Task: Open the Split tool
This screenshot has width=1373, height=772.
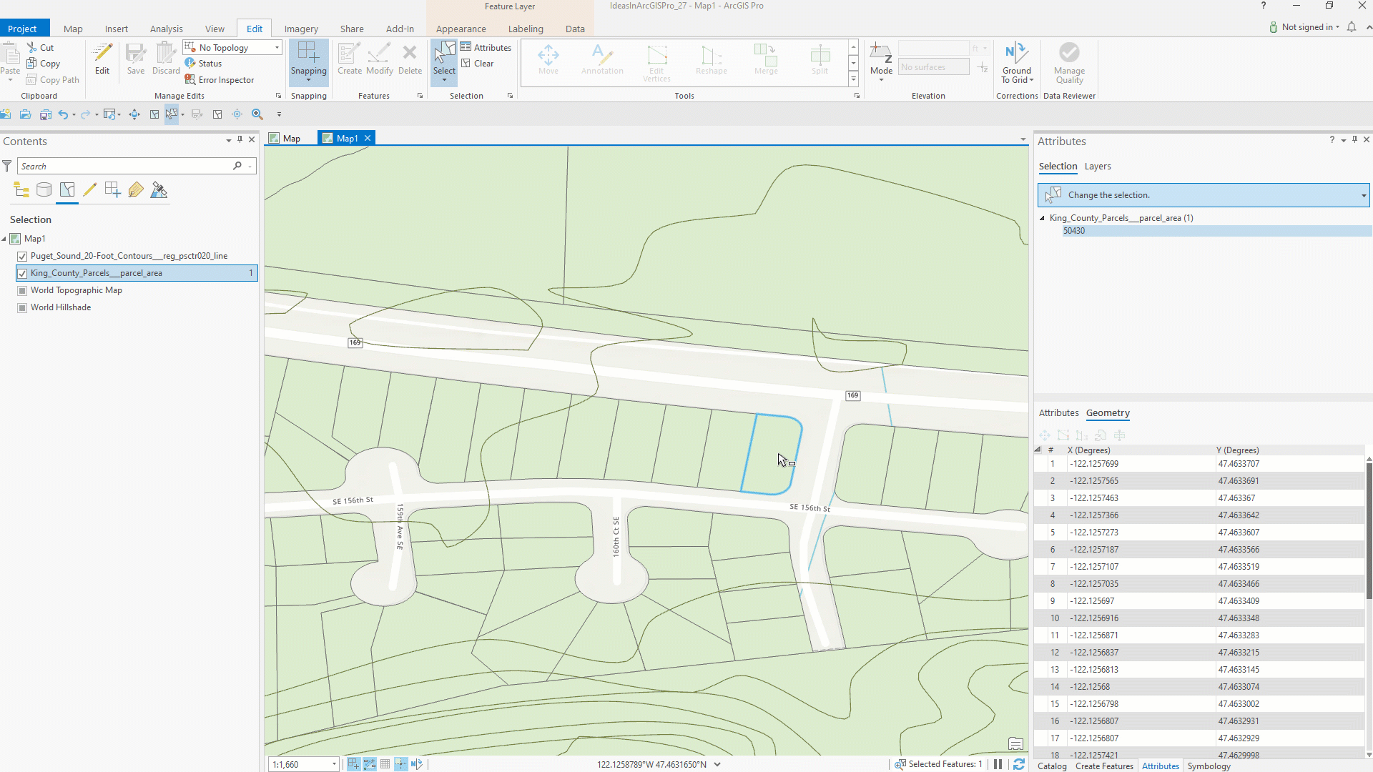Action: pyautogui.click(x=820, y=61)
